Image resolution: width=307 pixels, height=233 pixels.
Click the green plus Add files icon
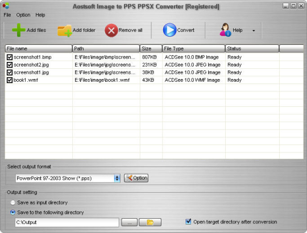pyautogui.click(x=19, y=30)
